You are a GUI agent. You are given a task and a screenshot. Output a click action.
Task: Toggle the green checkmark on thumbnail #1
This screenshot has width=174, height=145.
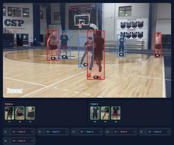click(x=12, y=109)
